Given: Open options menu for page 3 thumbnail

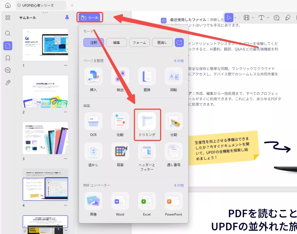Looking at the screenshot, I should (x=66, y=159).
